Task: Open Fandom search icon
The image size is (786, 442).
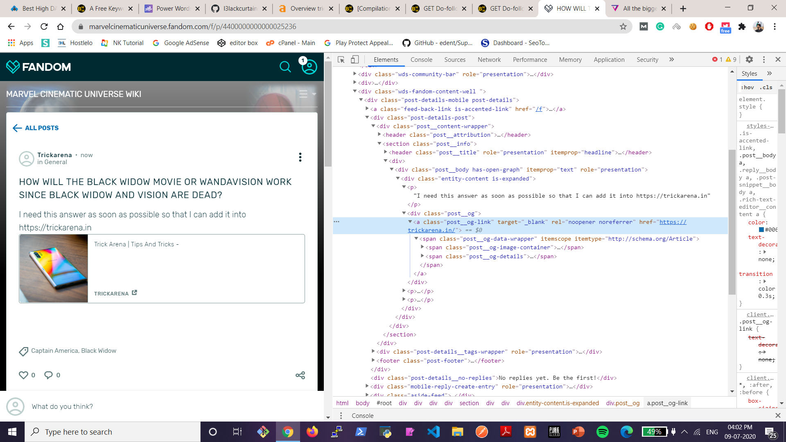Action: tap(285, 67)
